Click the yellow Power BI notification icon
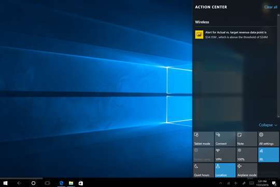Viewport: 280px width, 187px height. point(199,34)
